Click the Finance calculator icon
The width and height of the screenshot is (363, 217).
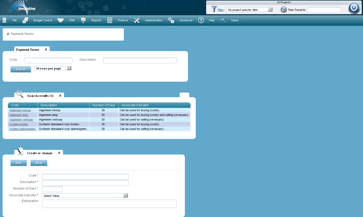tap(110, 20)
